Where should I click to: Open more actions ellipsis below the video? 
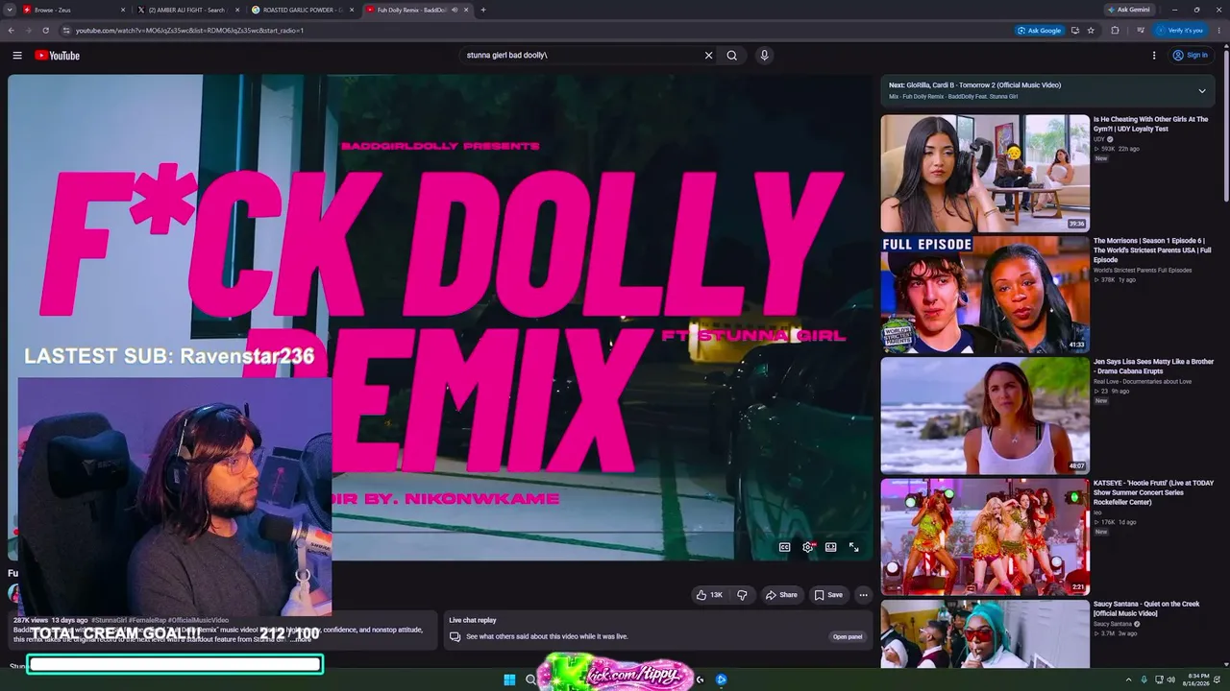point(863,595)
